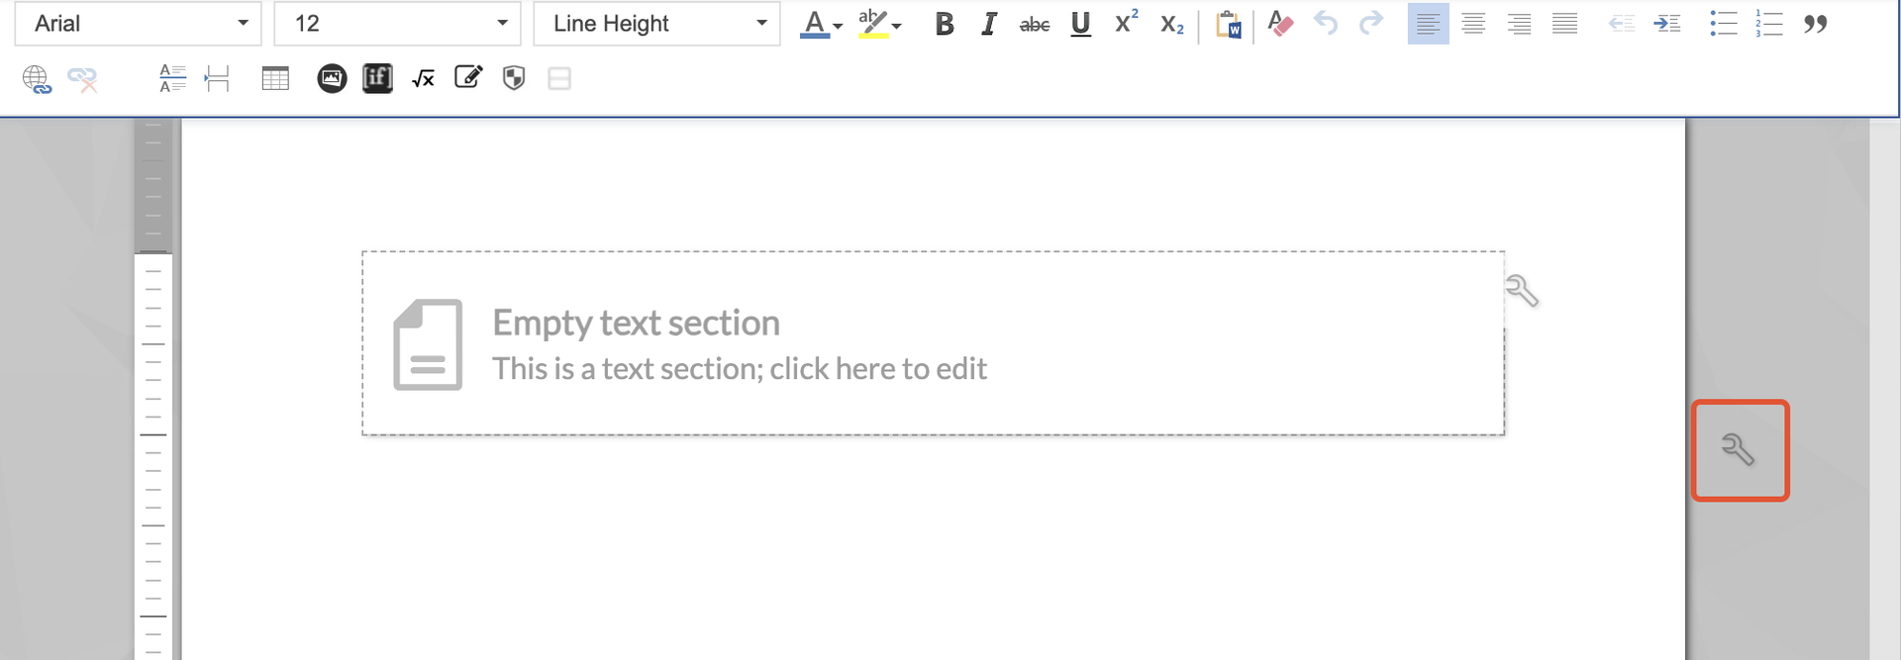Image resolution: width=1901 pixels, height=660 pixels.
Task: Click the clear formatting eraser icon
Action: pyautogui.click(x=1279, y=24)
